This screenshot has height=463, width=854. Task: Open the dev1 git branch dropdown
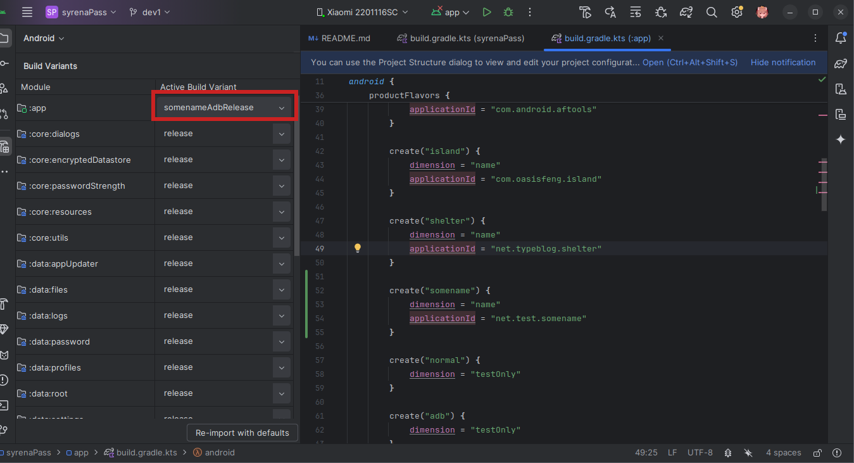[x=149, y=12]
